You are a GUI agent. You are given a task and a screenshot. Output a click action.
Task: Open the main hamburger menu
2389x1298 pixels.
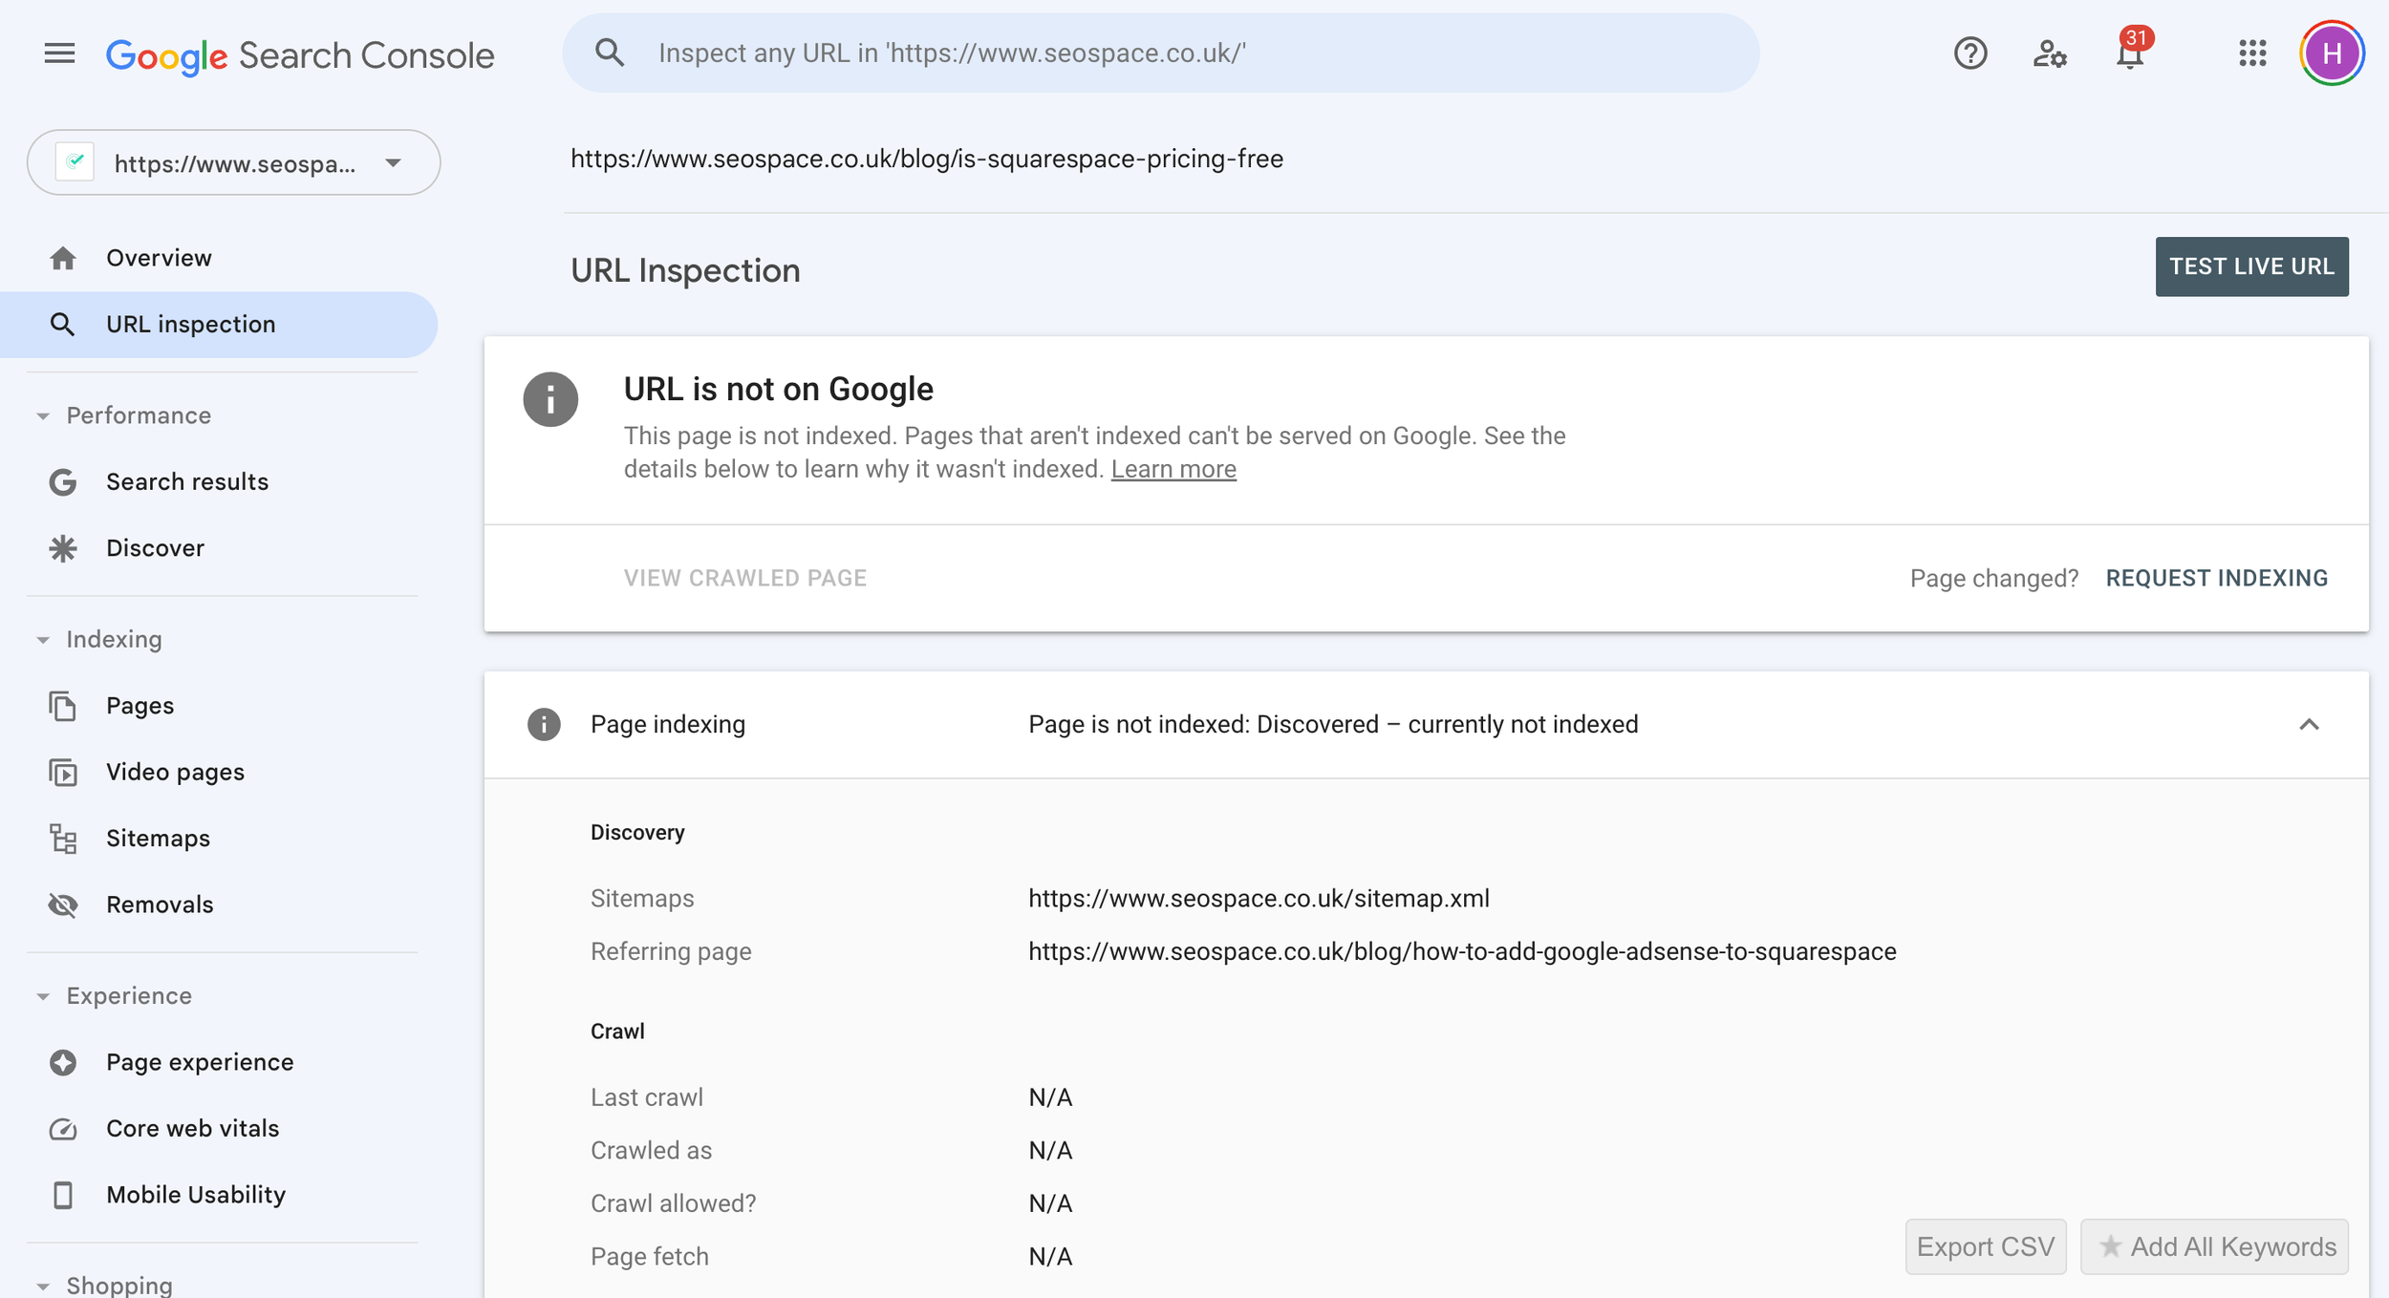pyautogui.click(x=57, y=53)
